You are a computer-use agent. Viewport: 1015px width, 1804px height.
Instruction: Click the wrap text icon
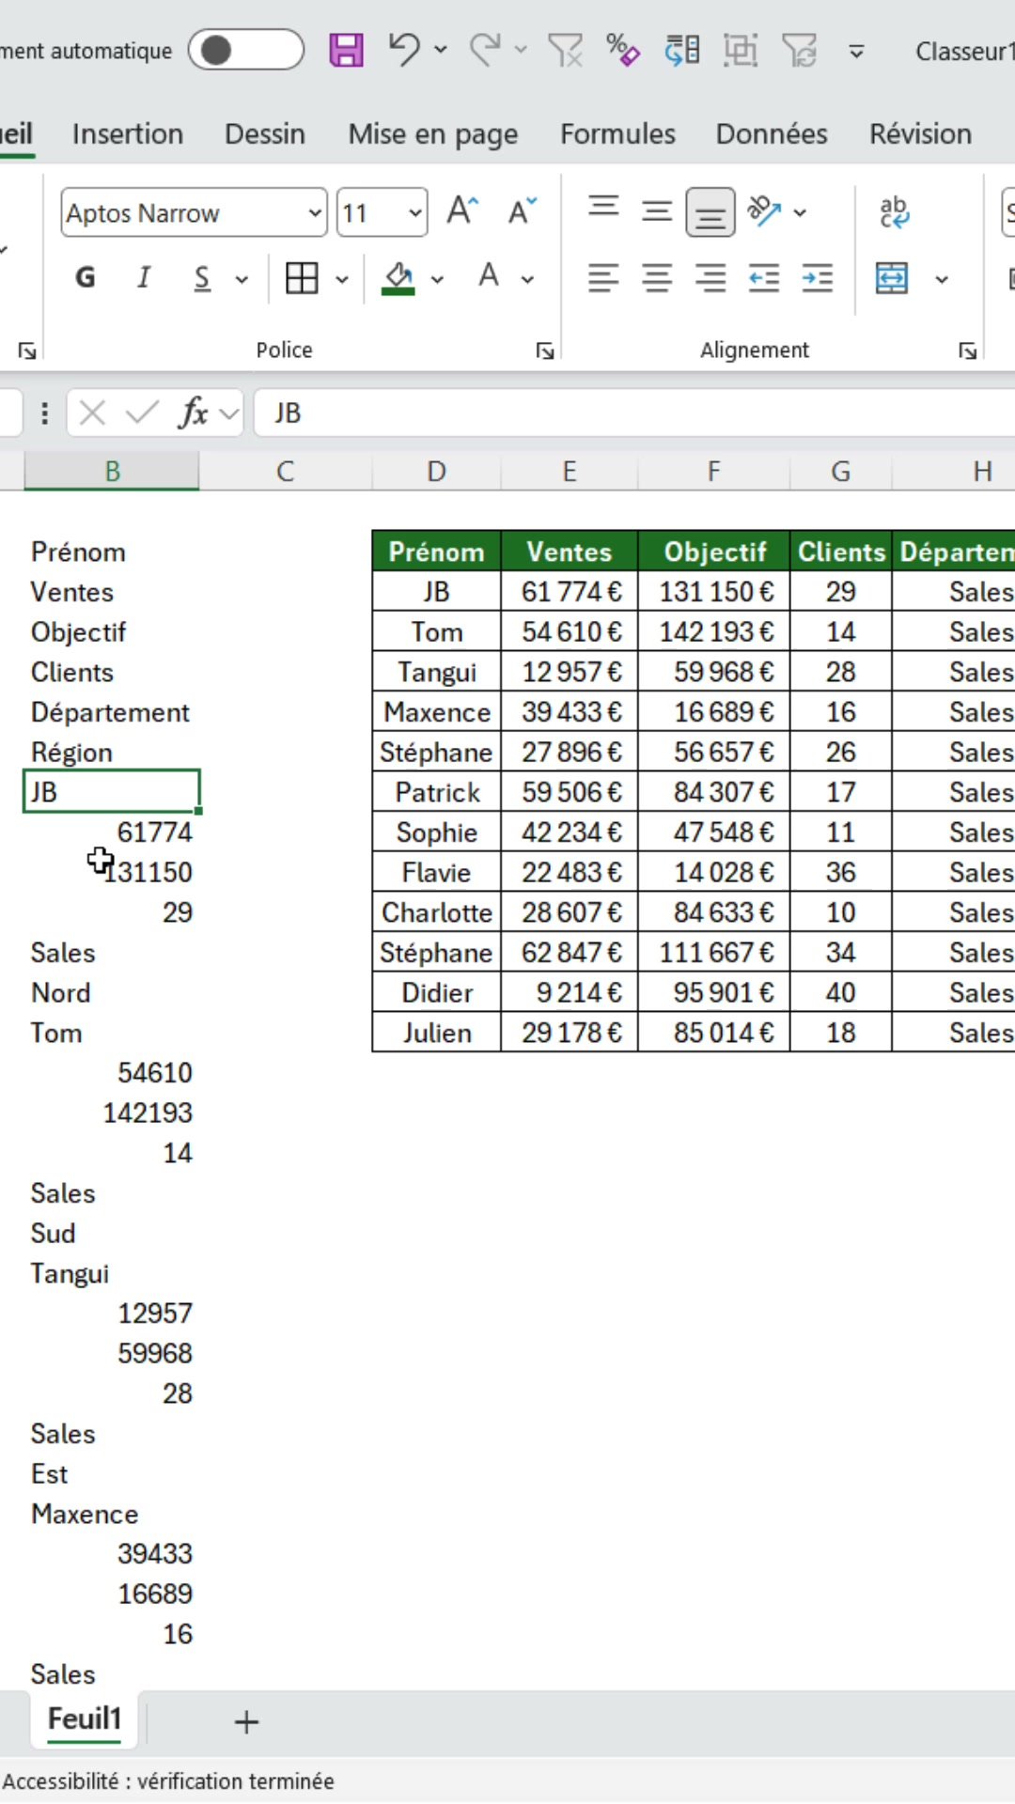894,211
